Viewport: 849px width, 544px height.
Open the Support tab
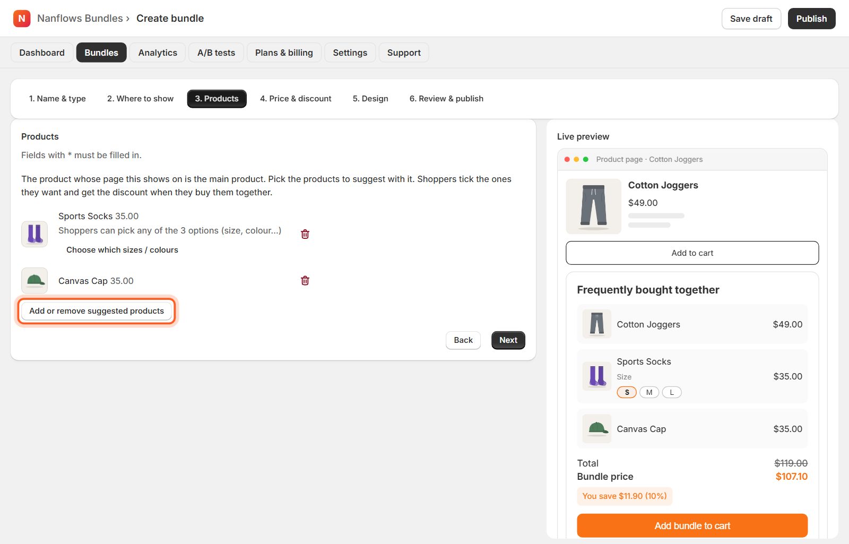(x=404, y=53)
